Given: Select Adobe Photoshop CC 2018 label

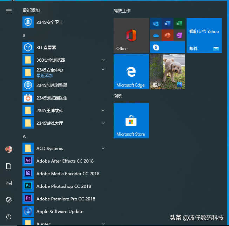Looking at the screenshot, I should coord(64,186).
